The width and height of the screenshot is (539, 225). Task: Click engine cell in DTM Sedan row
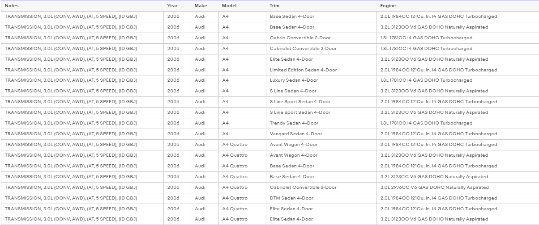point(458,198)
